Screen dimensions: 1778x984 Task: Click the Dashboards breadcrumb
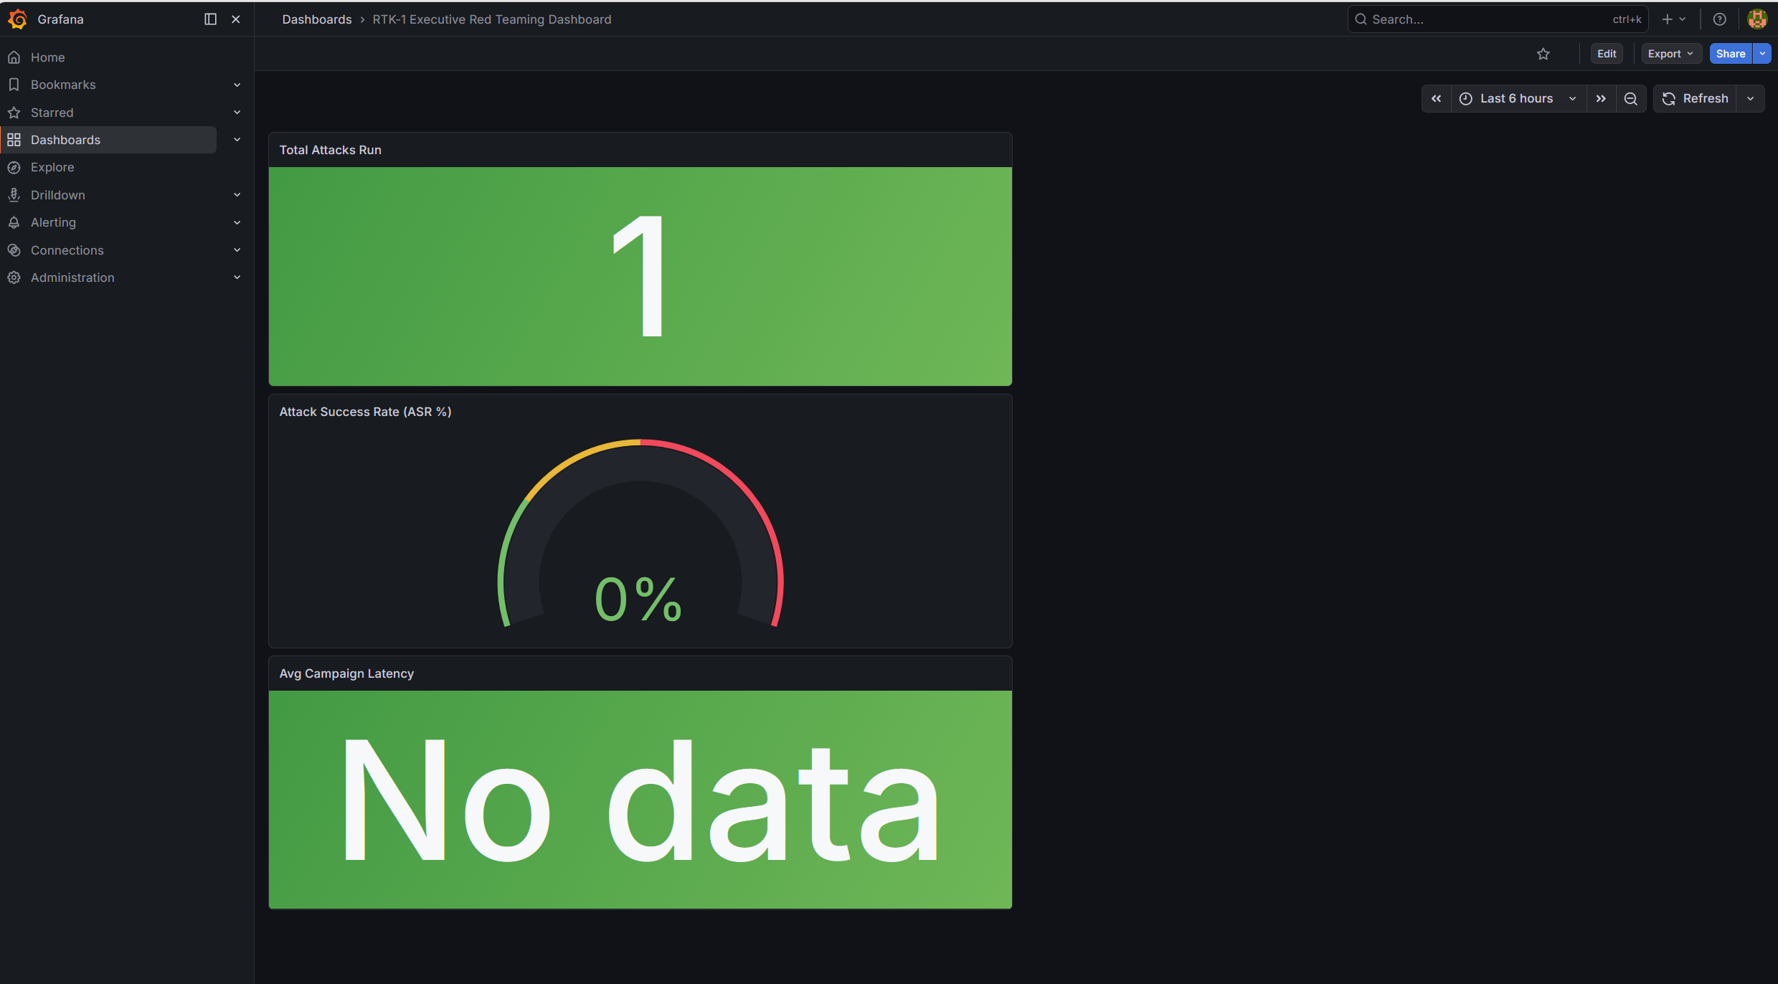(x=316, y=19)
